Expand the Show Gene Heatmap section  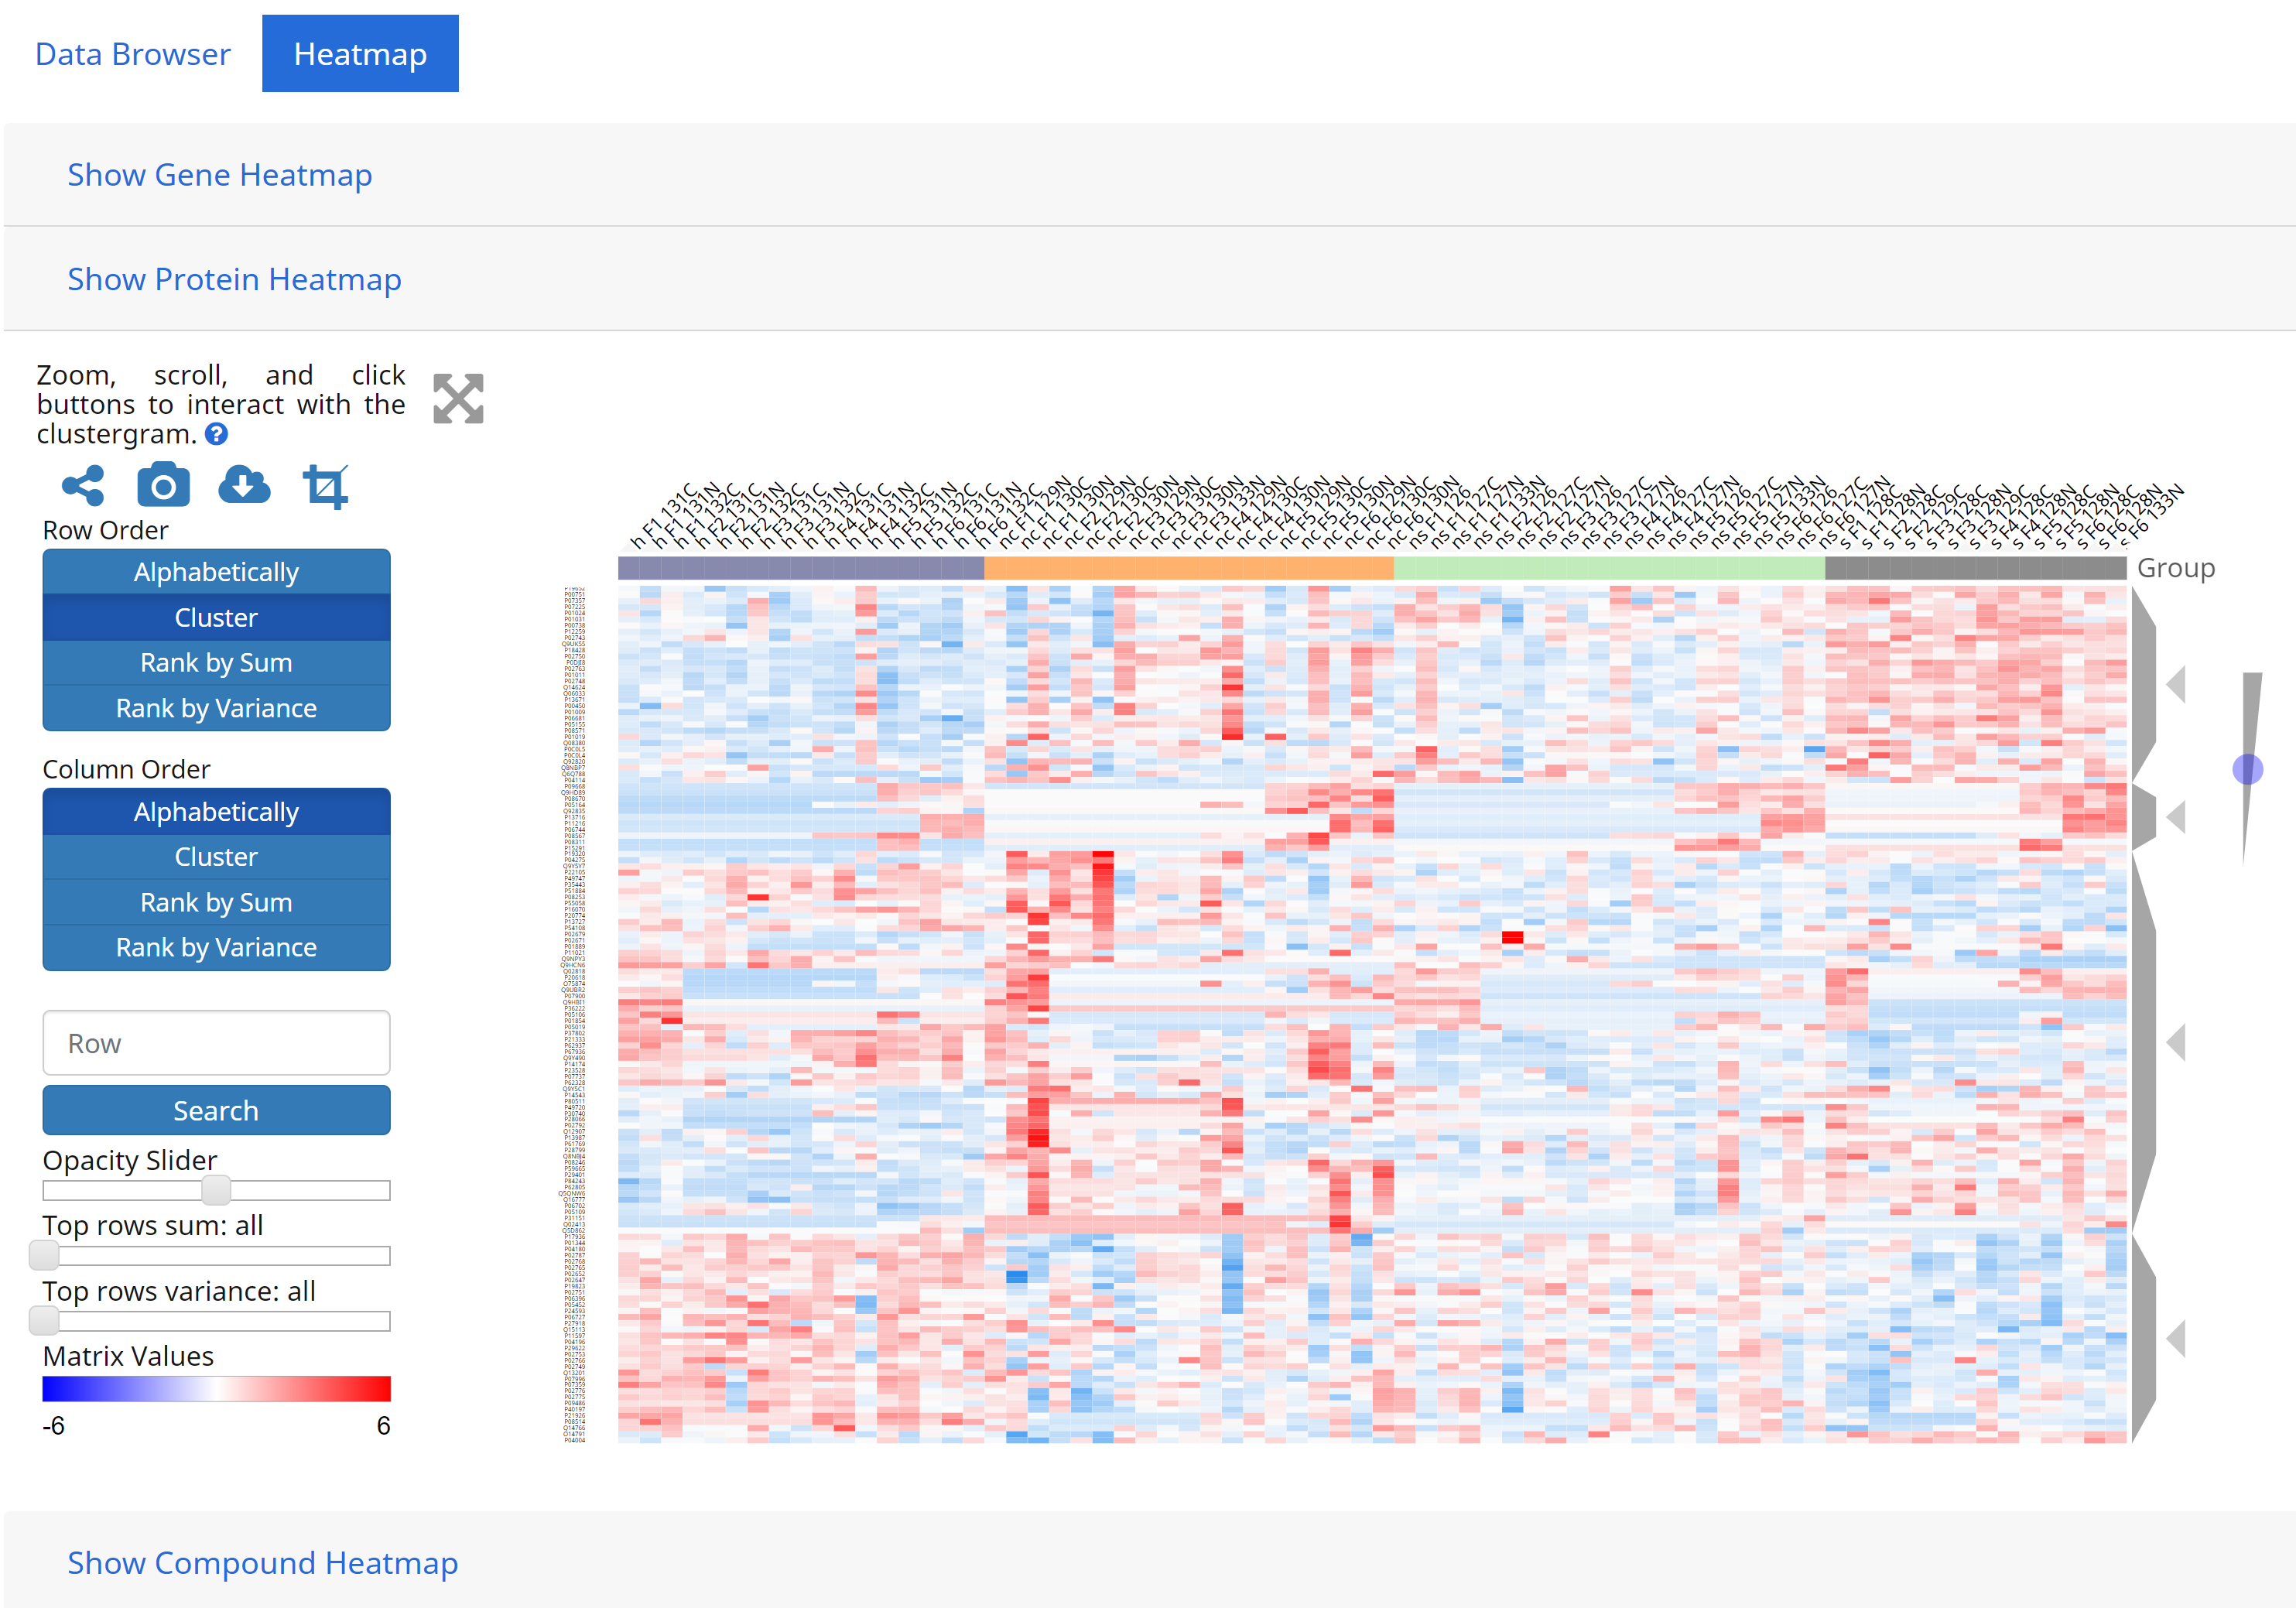point(220,174)
